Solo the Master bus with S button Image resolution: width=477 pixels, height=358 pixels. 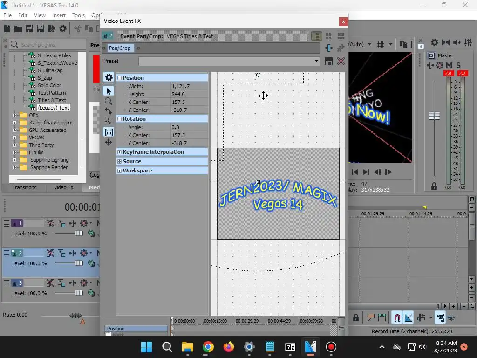pyautogui.click(x=458, y=65)
